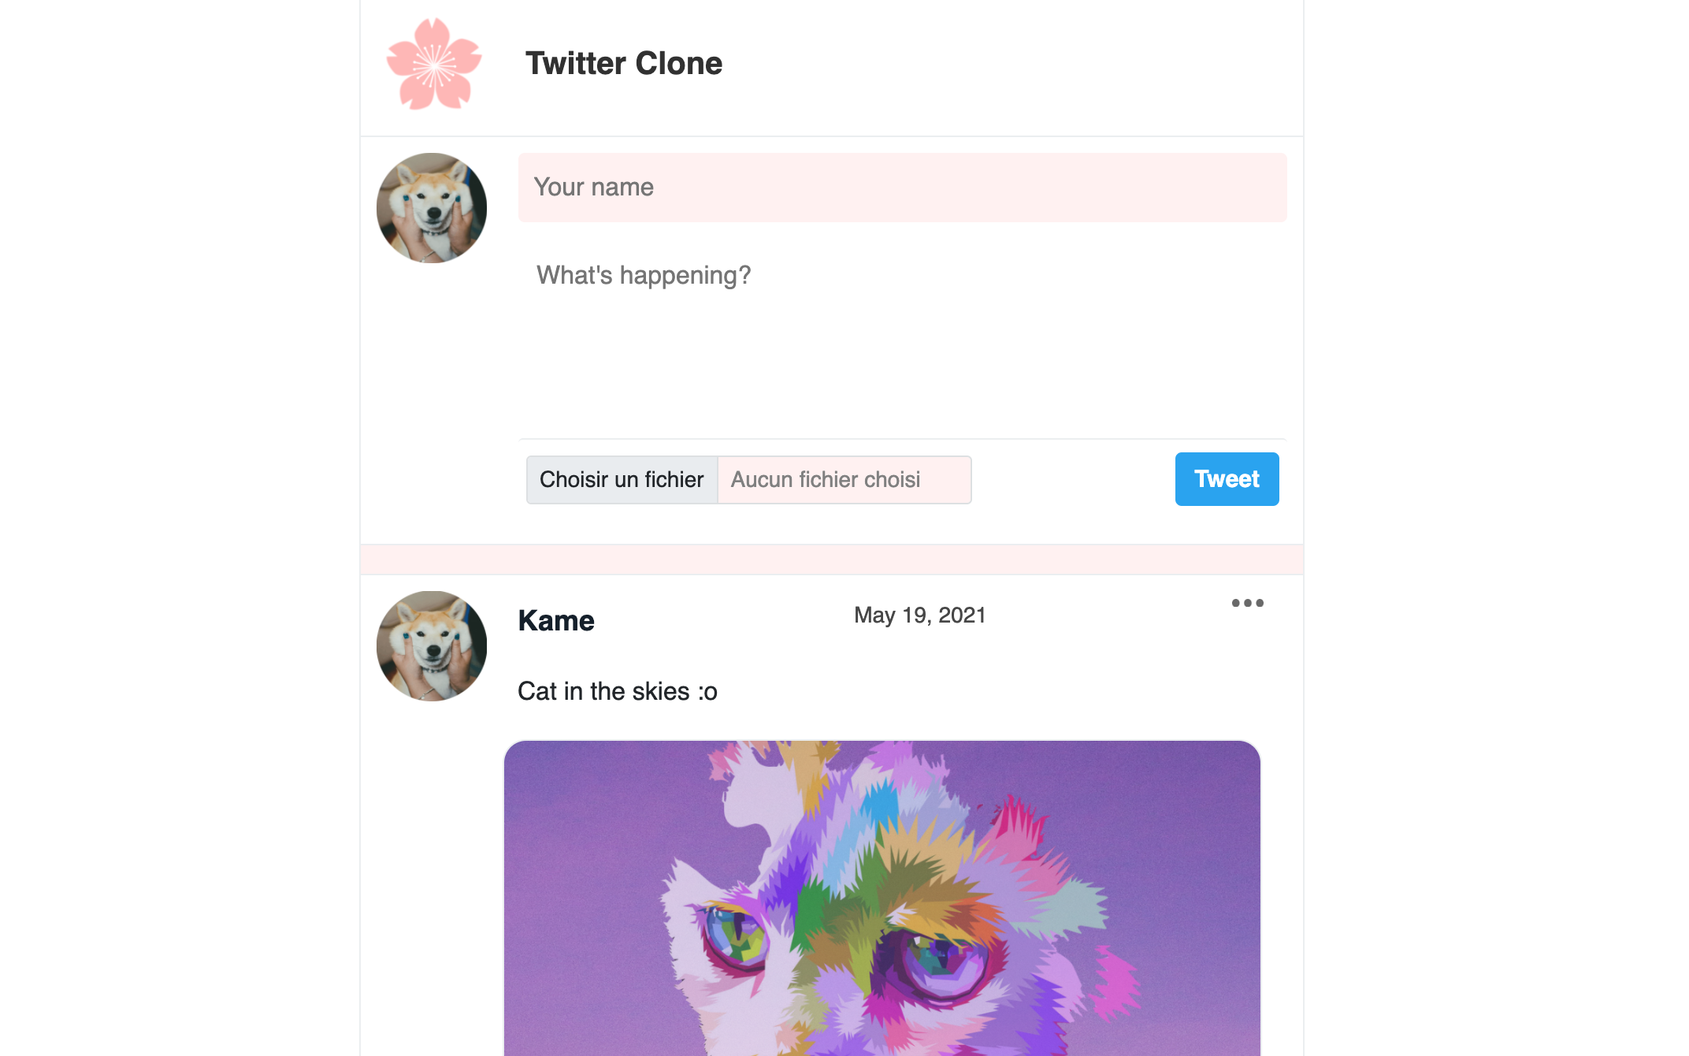Click the tweet date May 19, 2021
The width and height of the screenshot is (1689, 1056).
pyautogui.click(x=919, y=615)
